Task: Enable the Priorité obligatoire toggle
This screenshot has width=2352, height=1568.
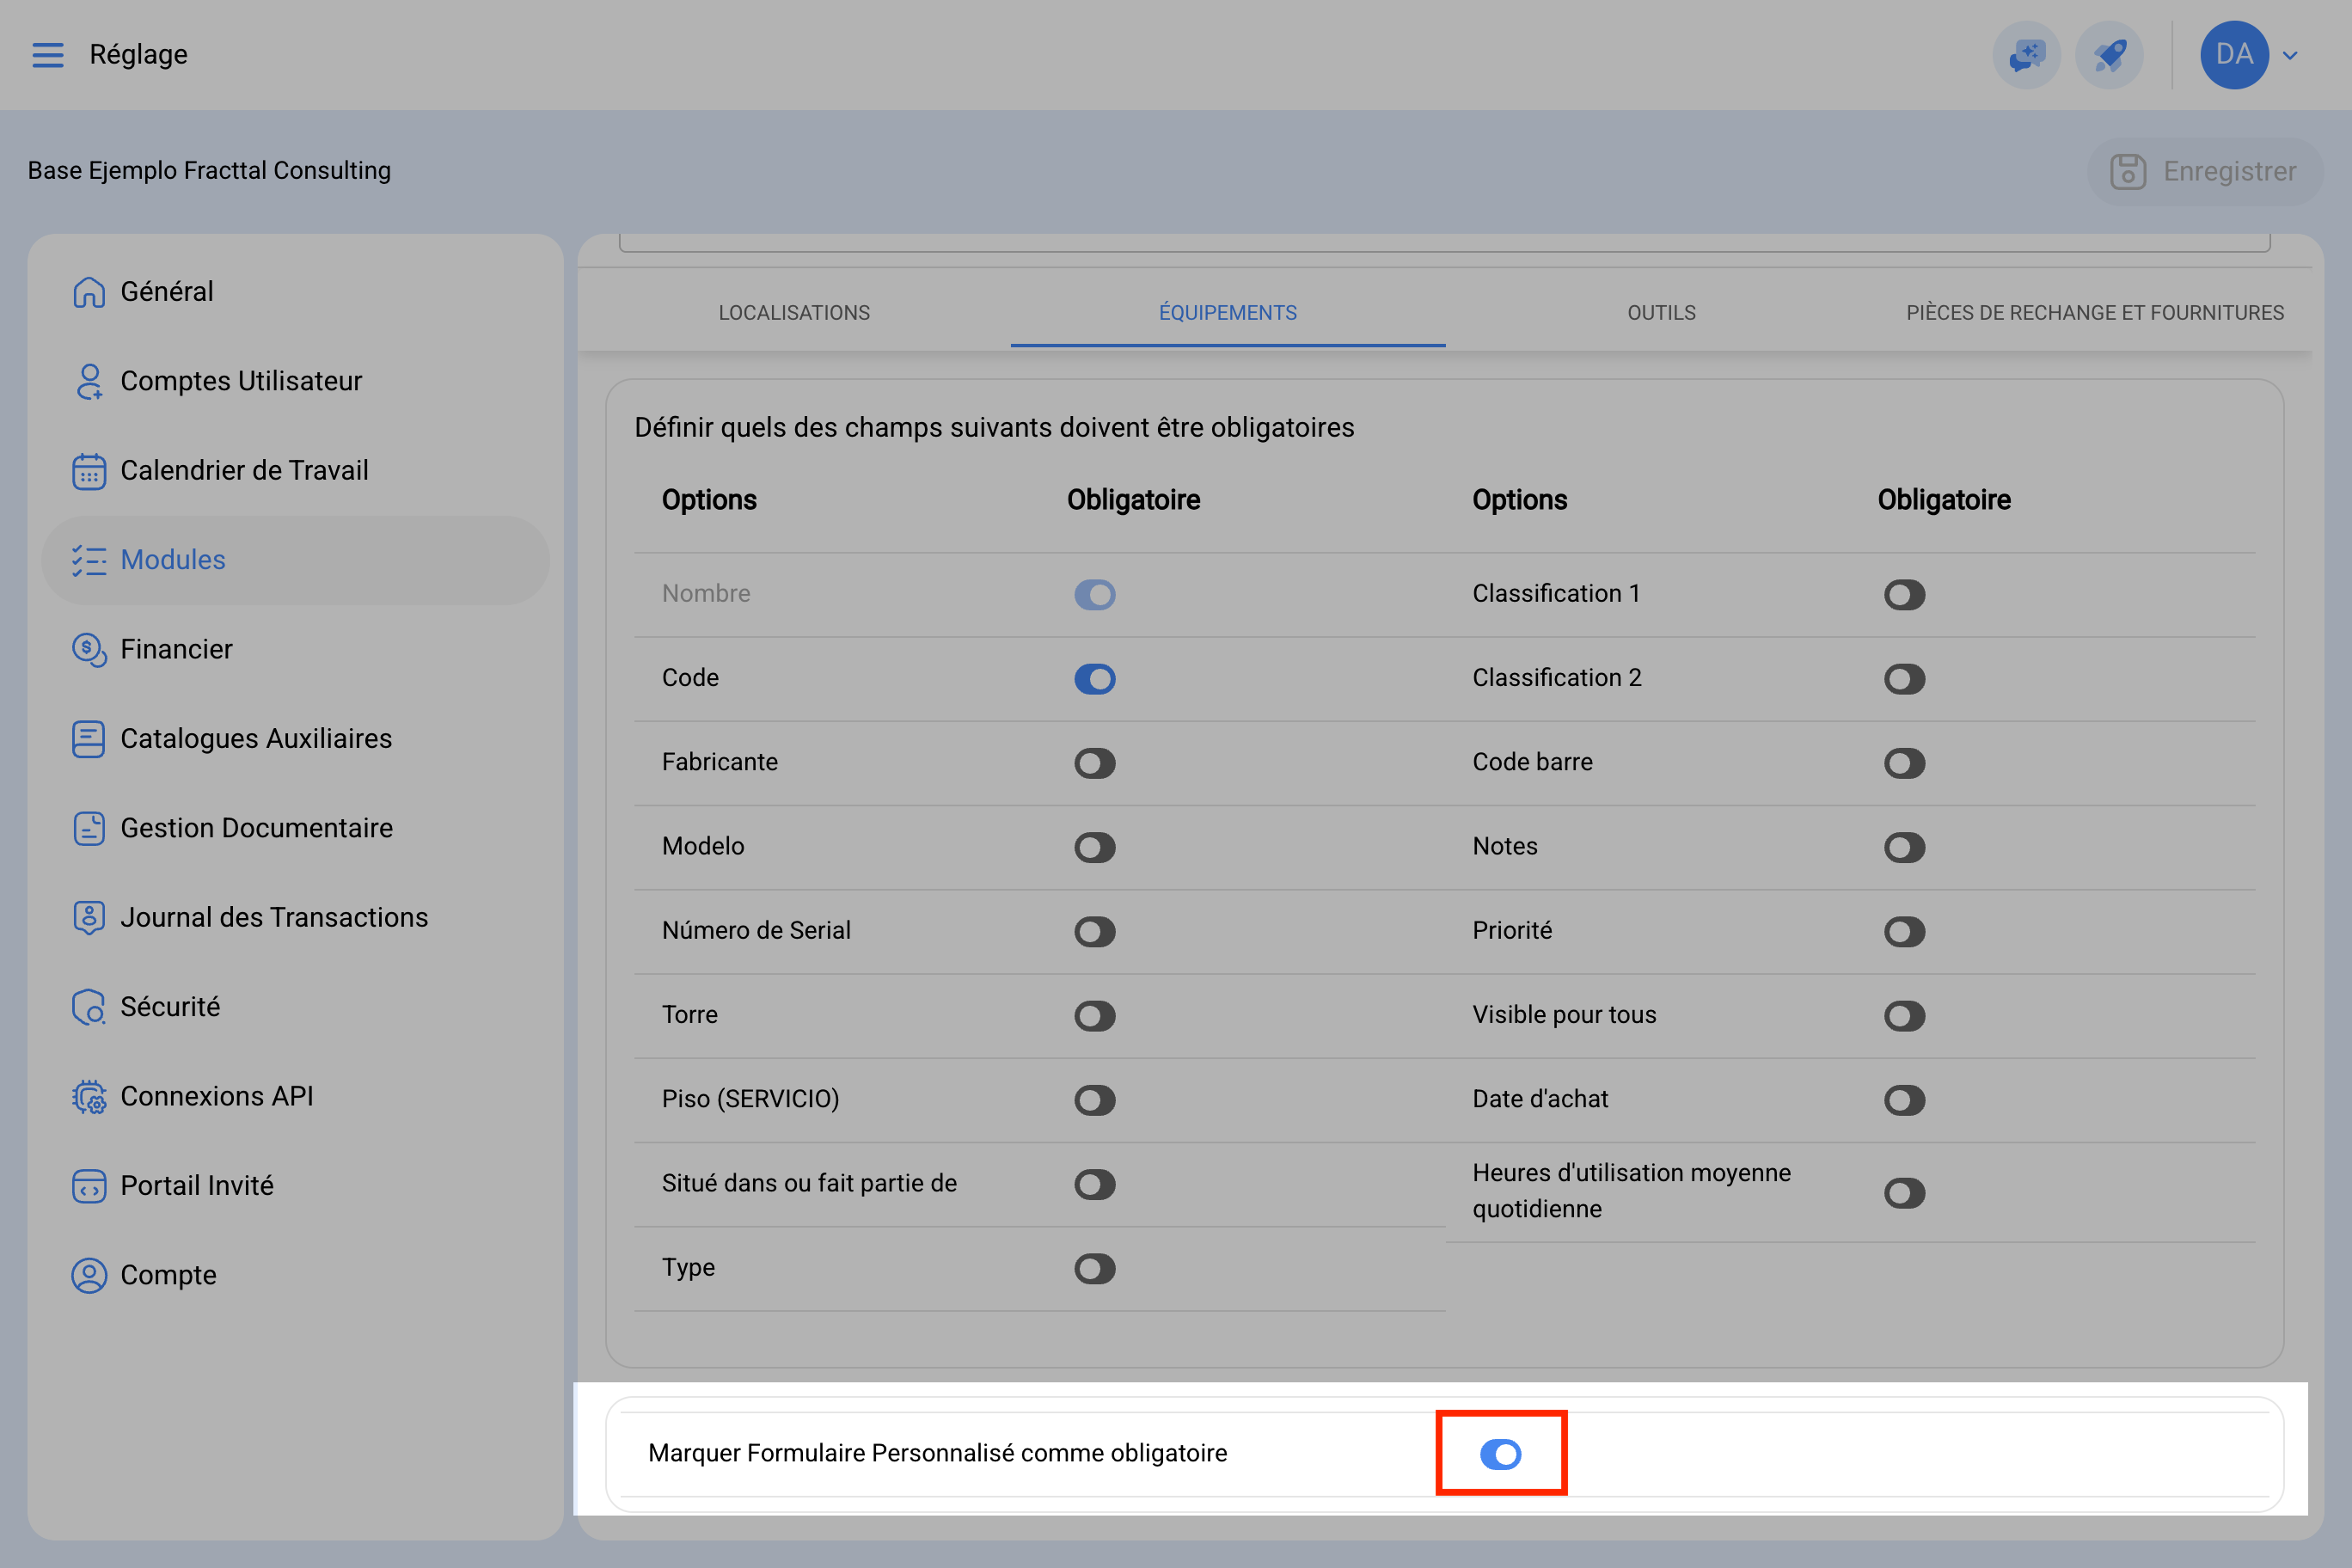Action: coord(1904,932)
